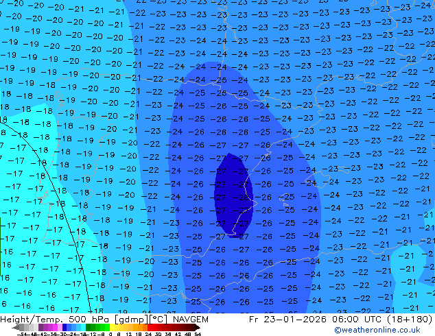This screenshot has width=435, height=336.
Task: Pick the bright magenta swatch in the legend
Action: [x=55, y=328]
